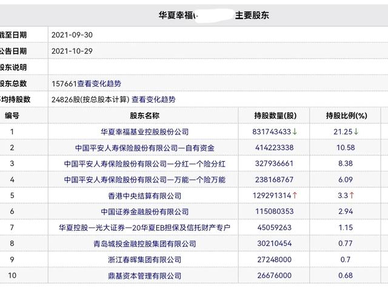
Task: Select text 24826股(按总股本计算)
Action: click(90, 100)
